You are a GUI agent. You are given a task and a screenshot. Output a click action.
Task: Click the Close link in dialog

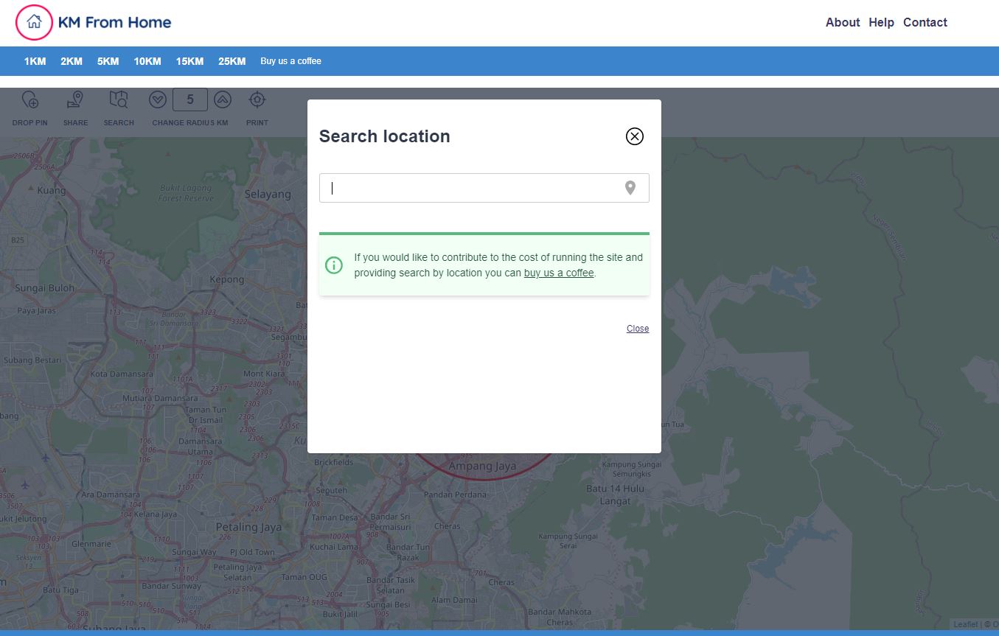pyautogui.click(x=638, y=329)
